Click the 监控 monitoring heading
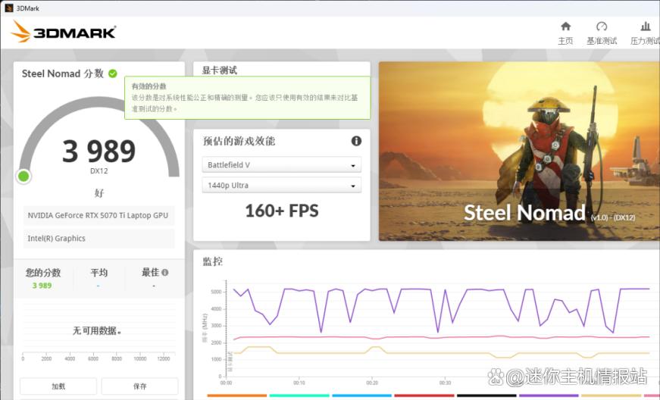 213,261
